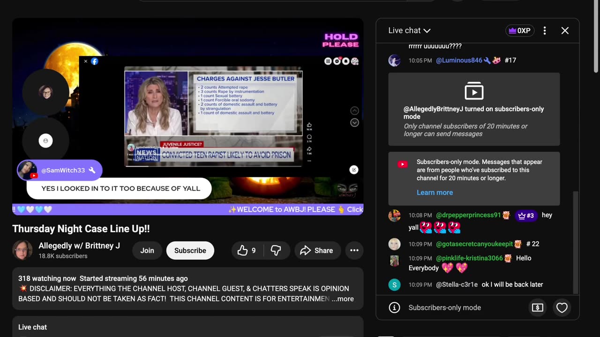Click the #3 crown member badge
The width and height of the screenshot is (600, 337).
pos(526,215)
